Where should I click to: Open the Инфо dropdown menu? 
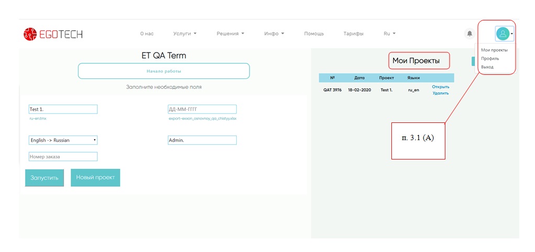(274, 33)
